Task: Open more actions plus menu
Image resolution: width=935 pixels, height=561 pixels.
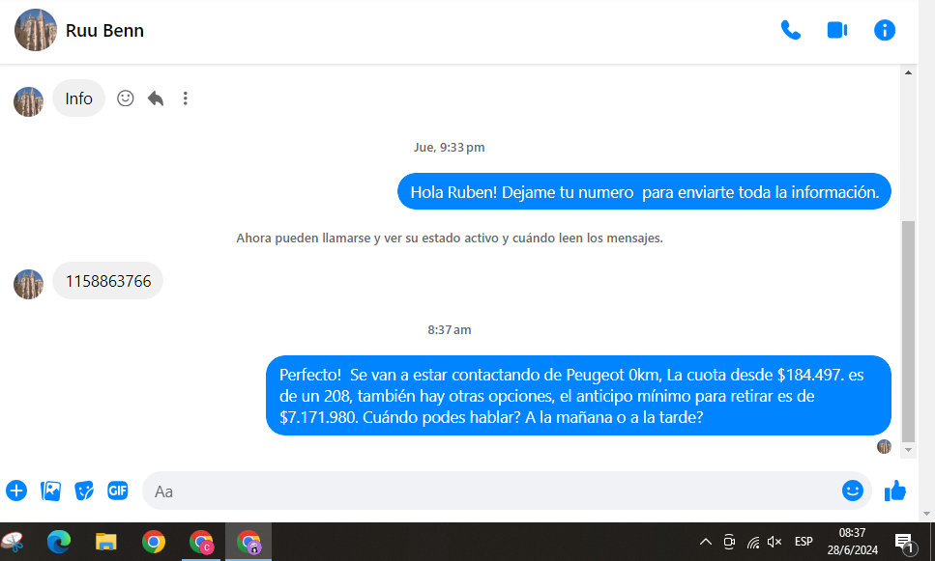Action: click(x=16, y=491)
